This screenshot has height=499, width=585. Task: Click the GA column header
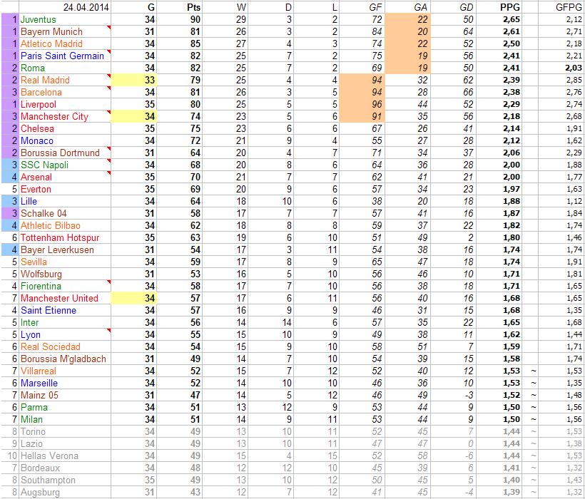[x=408, y=7]
